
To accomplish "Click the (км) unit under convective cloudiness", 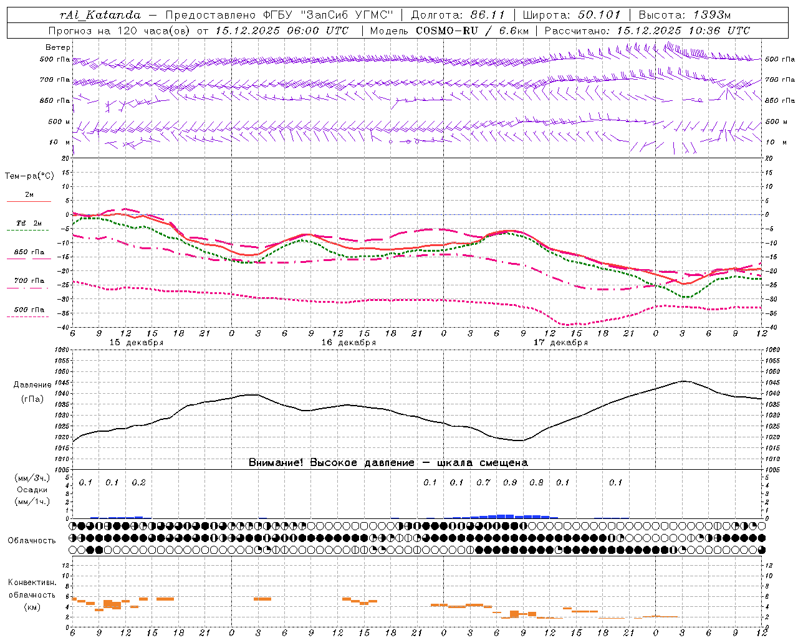I will point(32,607).
